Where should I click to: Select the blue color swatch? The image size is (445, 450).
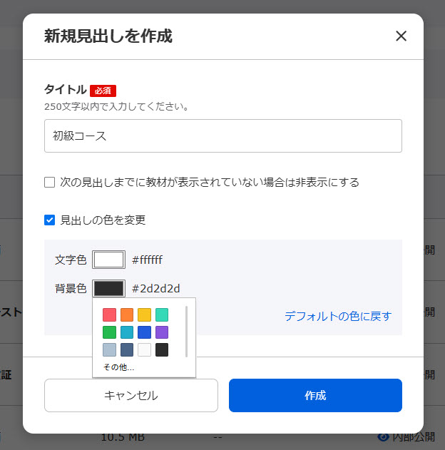144,332
